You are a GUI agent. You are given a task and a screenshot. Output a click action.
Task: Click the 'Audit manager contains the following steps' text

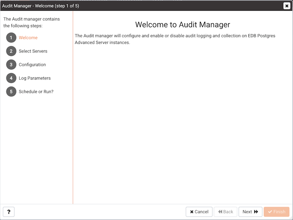click(x=31, y=22)
